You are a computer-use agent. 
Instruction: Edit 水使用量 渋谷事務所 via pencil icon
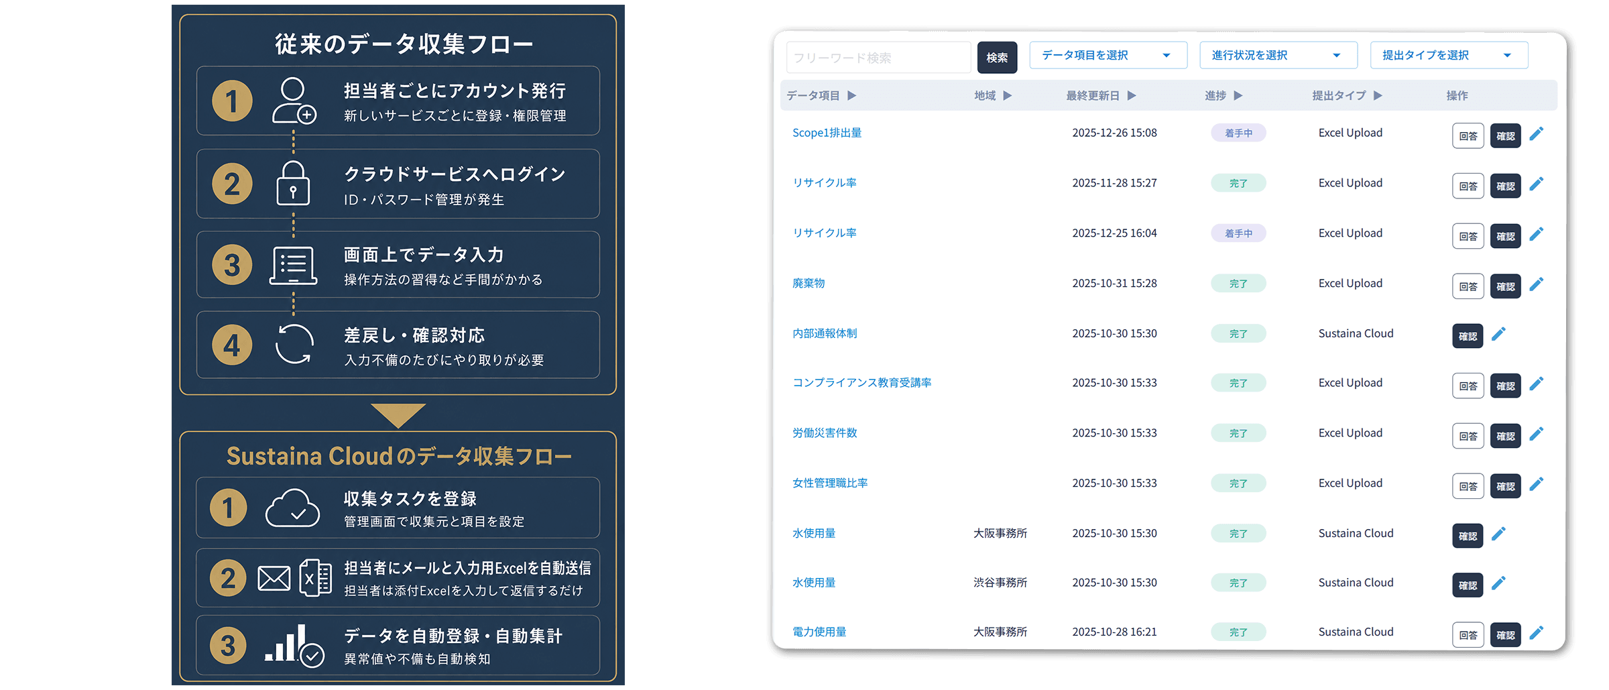1499,583
